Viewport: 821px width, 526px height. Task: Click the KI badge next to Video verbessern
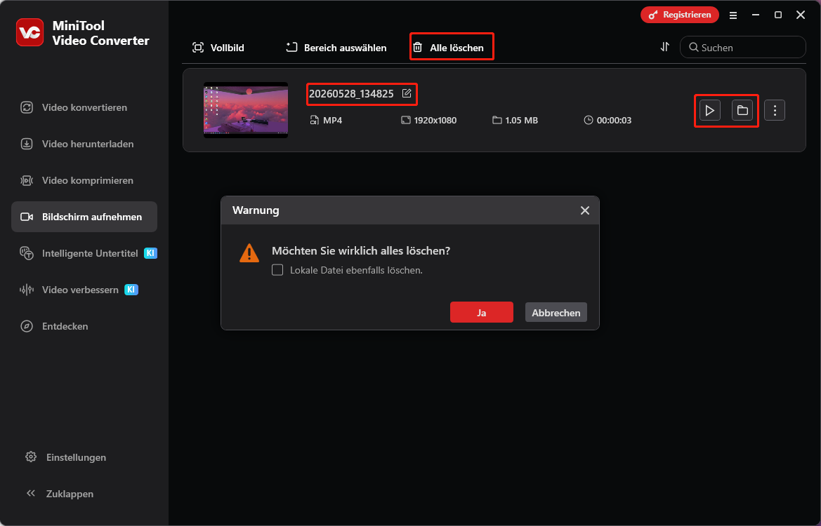(131, 290)
